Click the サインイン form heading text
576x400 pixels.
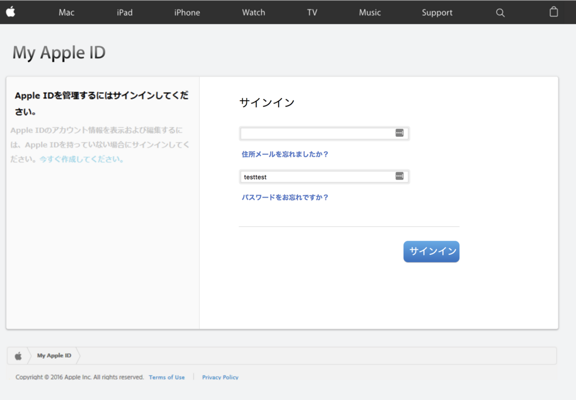tap(267, 102)
